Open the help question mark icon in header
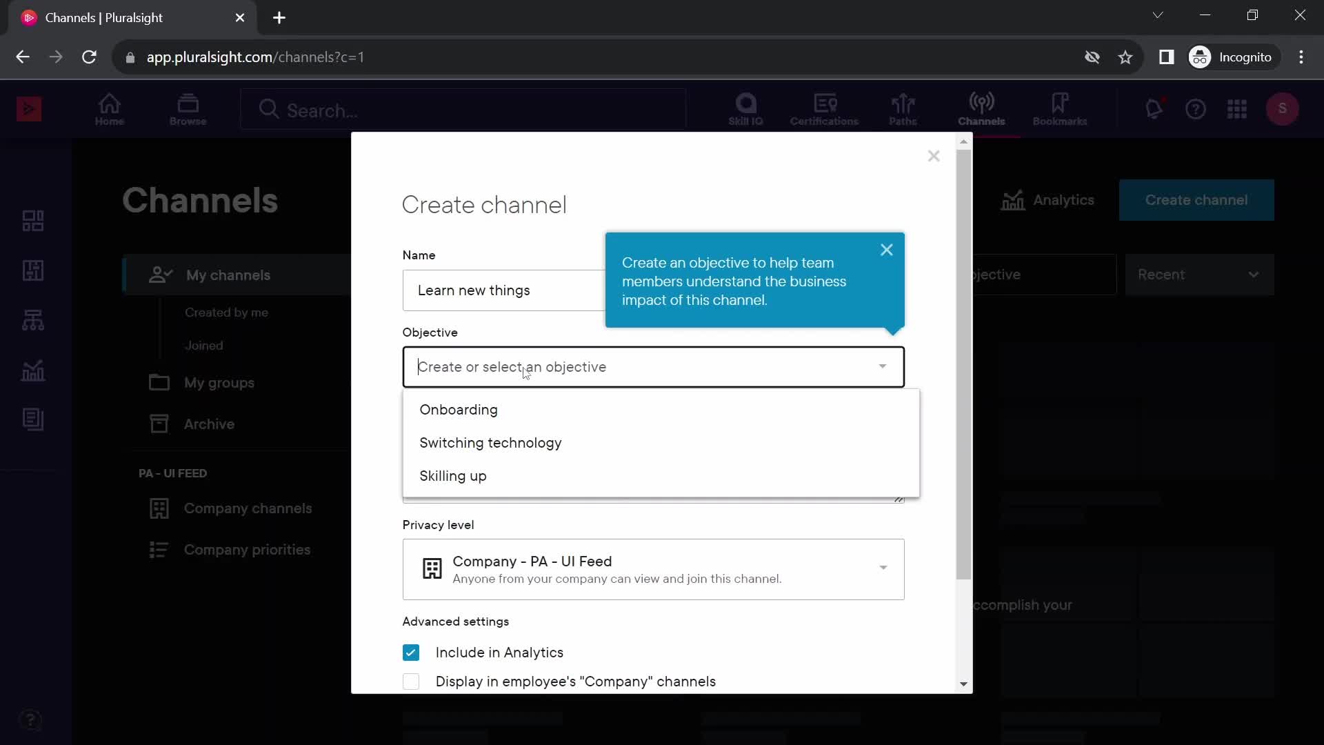The image size is (1324, 745). (x=1196, y=109)
